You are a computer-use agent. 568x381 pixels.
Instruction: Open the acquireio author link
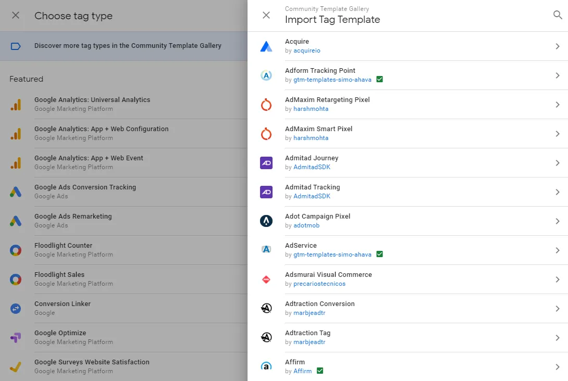click(307, 50)
